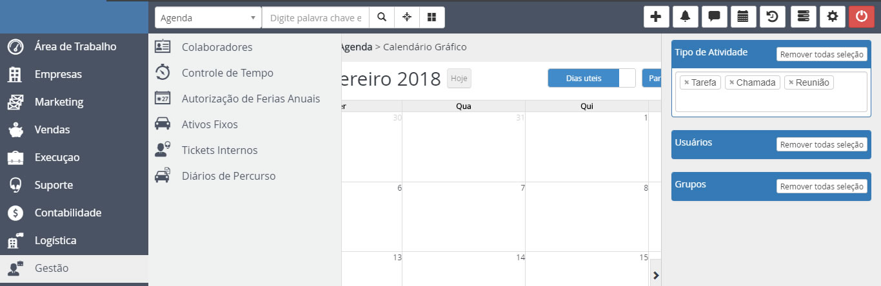
Task: Click the magnifier search icon
Action: [x=382, y=17]
